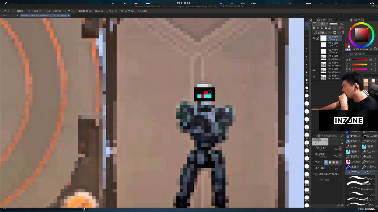Select the レイヤー 1 layer thumbnail
378x212 pixels.
coord(323,51)
